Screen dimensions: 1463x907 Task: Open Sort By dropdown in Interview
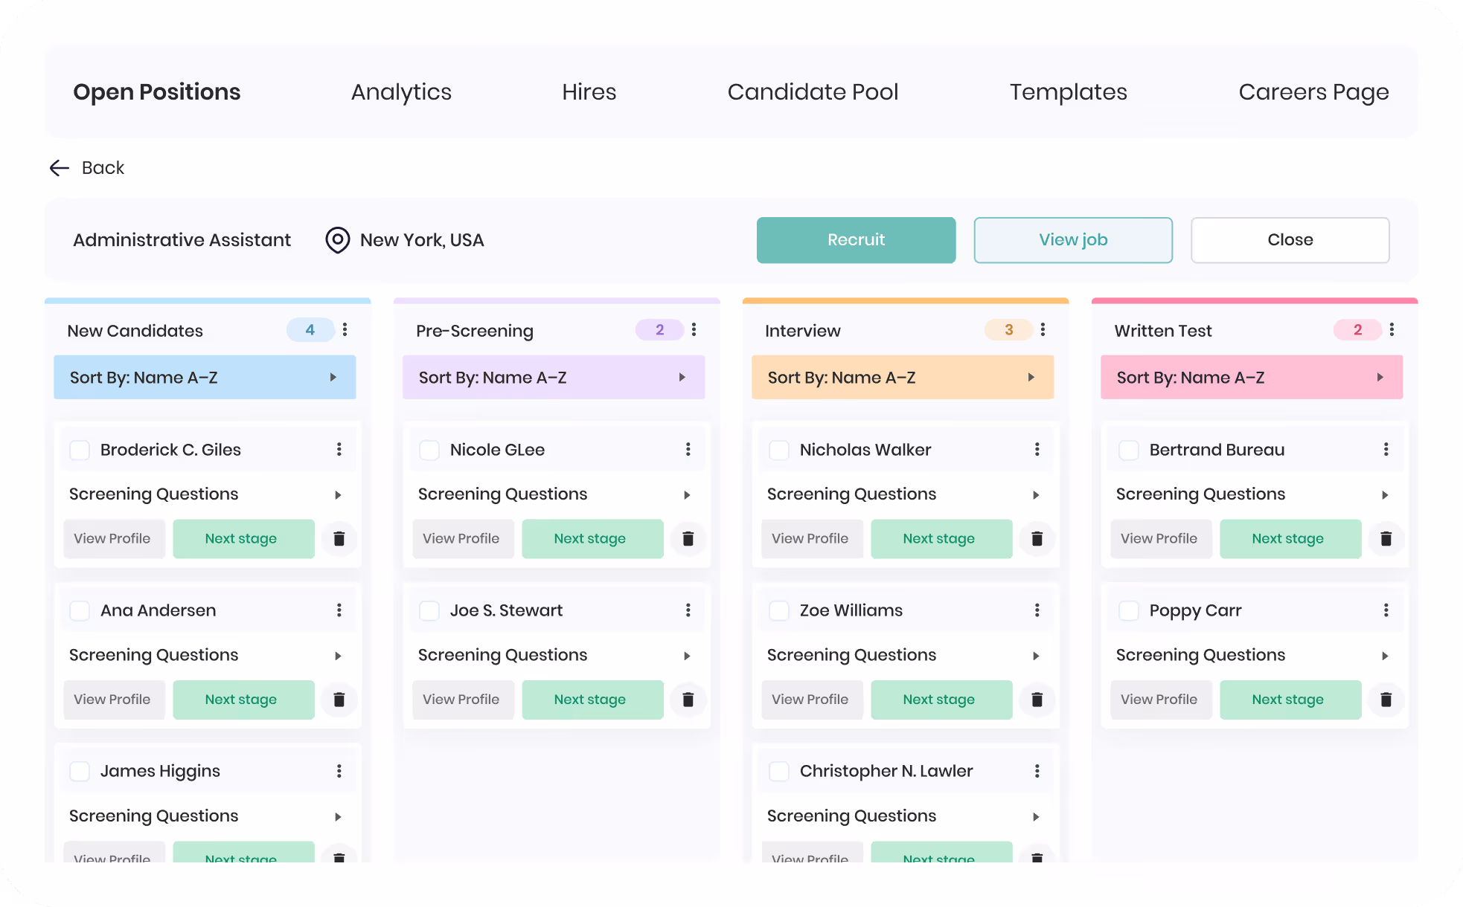903,378
